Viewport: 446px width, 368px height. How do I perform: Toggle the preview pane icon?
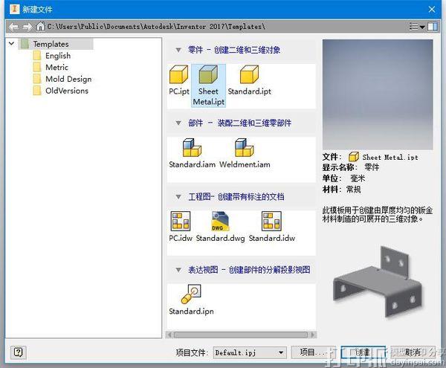433,27
